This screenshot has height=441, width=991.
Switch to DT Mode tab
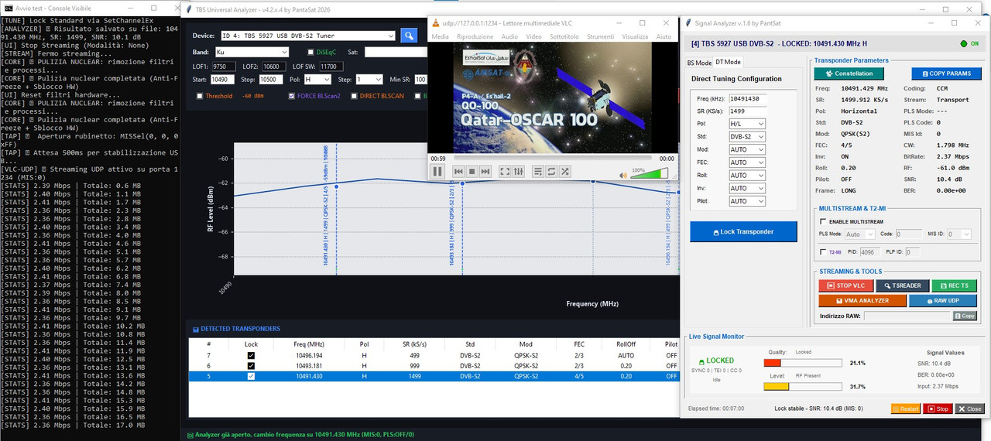tap(728, 62)
